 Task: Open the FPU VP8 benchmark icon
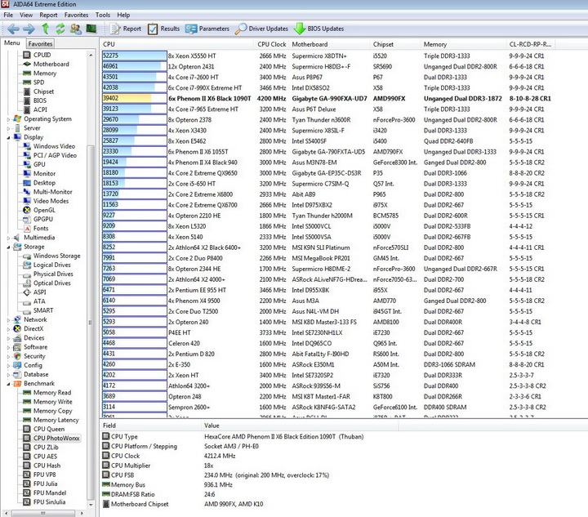27,475
